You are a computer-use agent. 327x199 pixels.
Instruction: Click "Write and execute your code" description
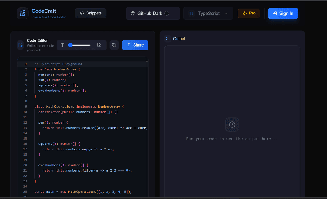point(40,48)
